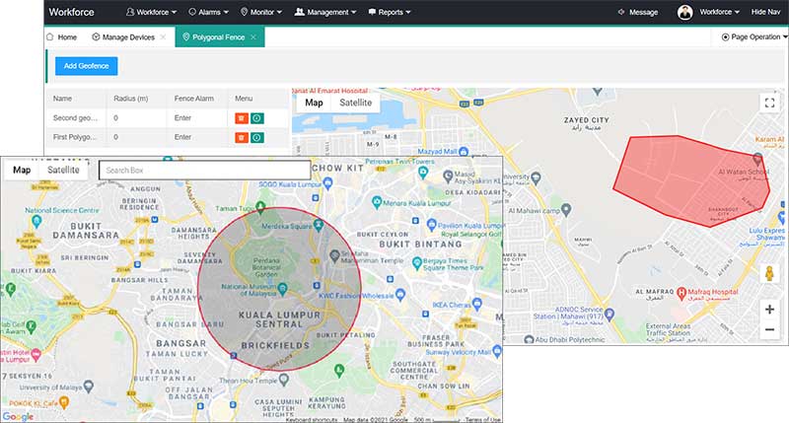This screenshot has height=423, width=789.
Task: Zoom in the map with the plus button
Action: point(769,310)
